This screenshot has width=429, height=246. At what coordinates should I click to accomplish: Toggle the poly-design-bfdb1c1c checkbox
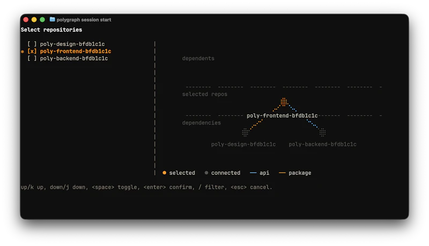pos(32,44)
